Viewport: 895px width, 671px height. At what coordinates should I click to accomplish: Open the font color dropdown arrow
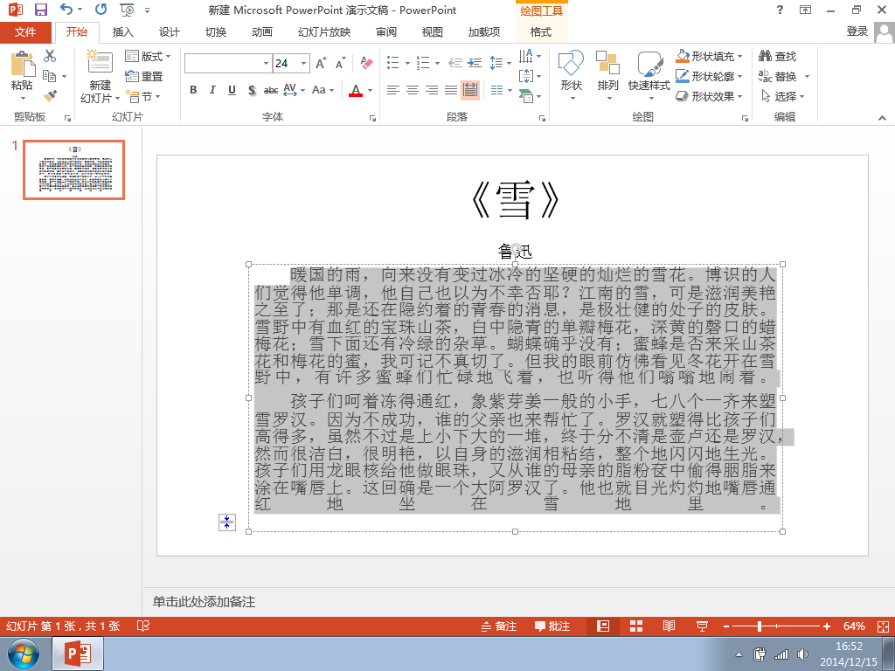(x=370, y=90)
